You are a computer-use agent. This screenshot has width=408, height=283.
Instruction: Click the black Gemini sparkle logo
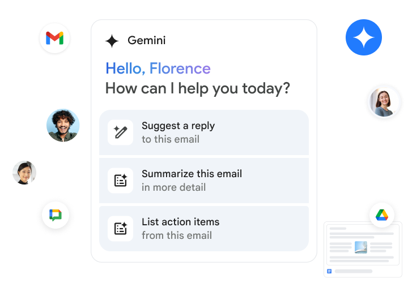(x=112, y=41)
